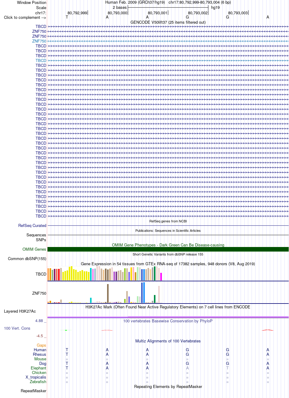
Task: Click the cyan bar in ZNF750 expression chart
Action: point(91,300)
